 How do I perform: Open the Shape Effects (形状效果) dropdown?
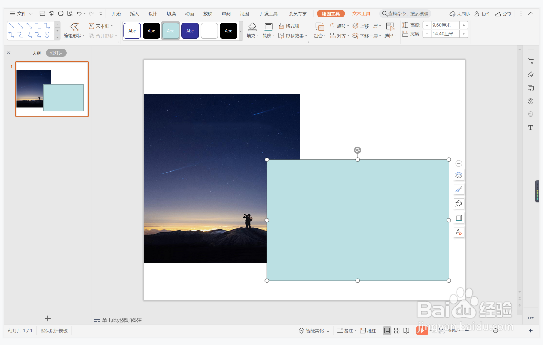pos(294,36)
